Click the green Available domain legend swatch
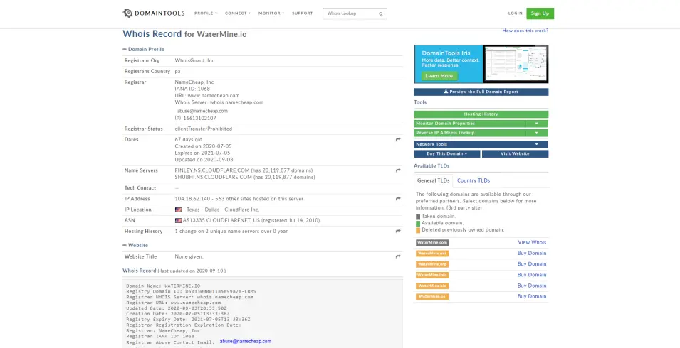Screen dimensions: 680x348 pos(418,224)
